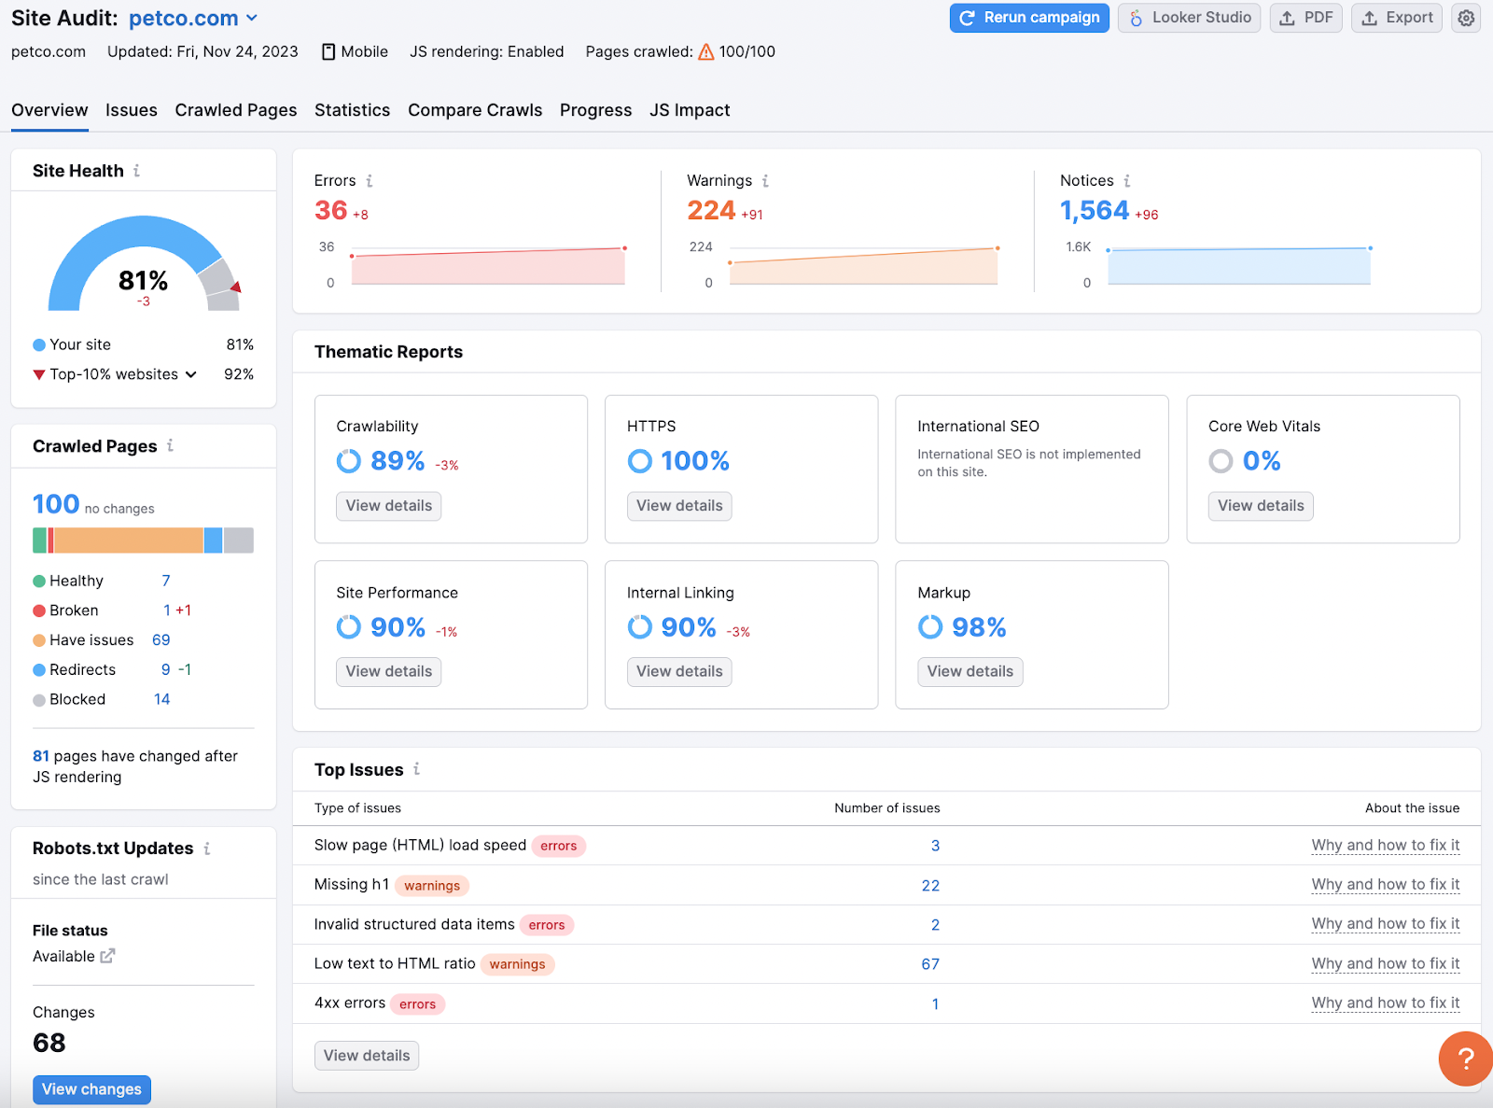Screen dimensions: 1493x1108
Task: Switch to the Issues tab
Action: (131, 110)
